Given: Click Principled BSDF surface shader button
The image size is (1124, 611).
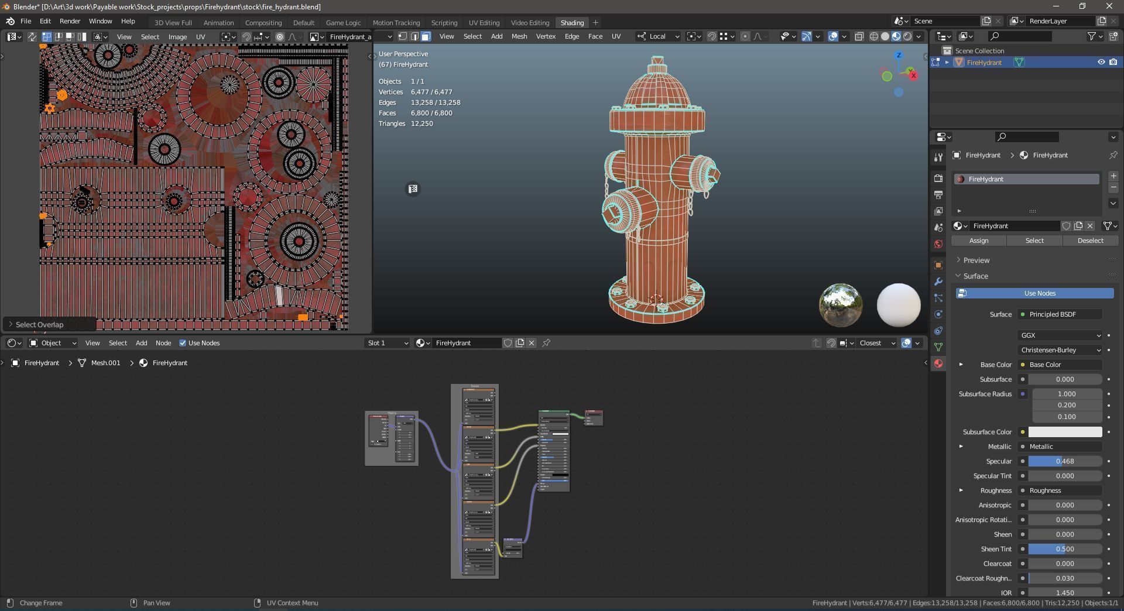Looking at the screenshot, I should point(1060,314).
